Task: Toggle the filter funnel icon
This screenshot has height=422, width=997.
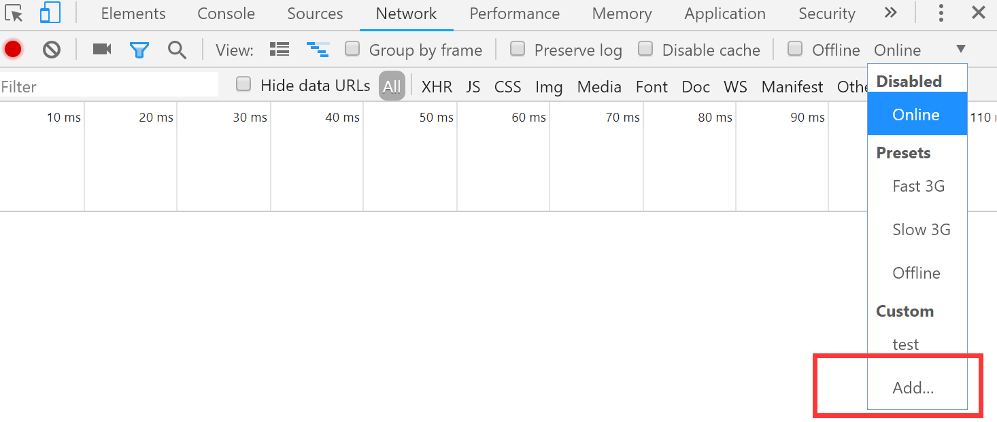Action: 139,50
